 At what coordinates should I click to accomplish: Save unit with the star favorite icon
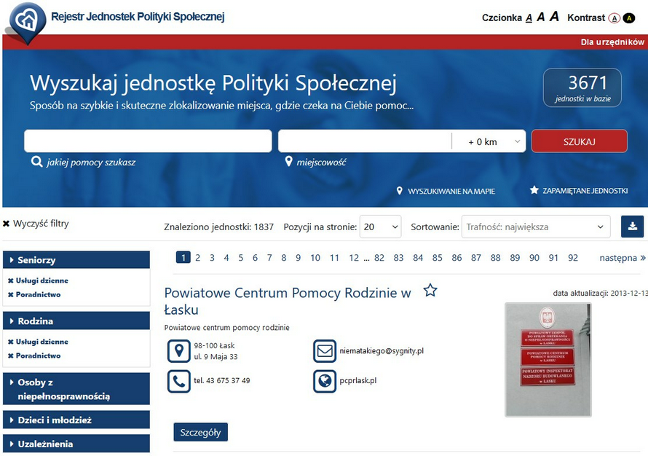tap(430, 291)
